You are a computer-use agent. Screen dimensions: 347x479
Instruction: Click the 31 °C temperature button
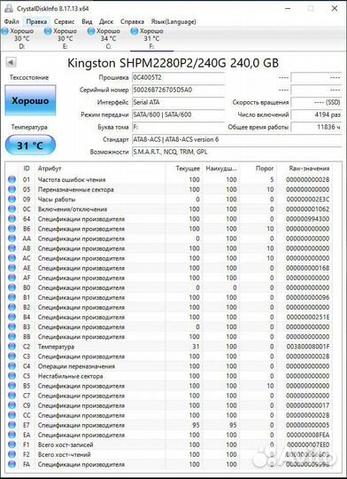(x=30, y=145)
